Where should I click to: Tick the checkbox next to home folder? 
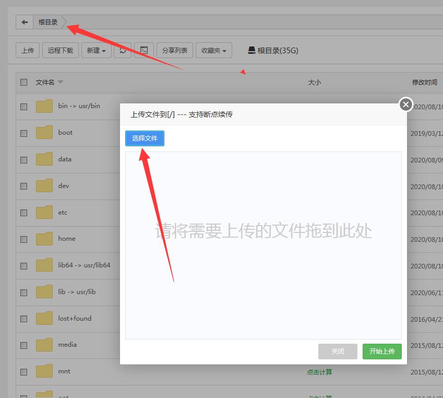pos(23,239)
